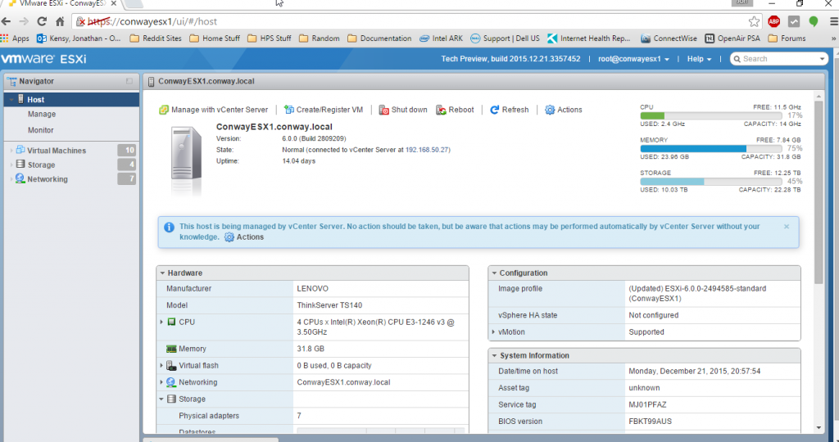Click the host server thumbnail image

(x=186, y=153)
